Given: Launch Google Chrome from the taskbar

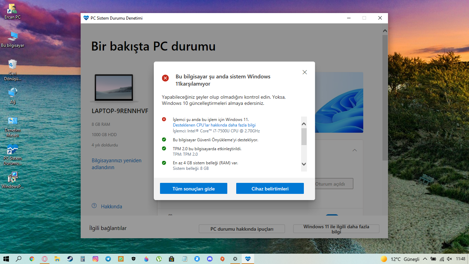Looking at the screenshot, I should pos(32,259).
